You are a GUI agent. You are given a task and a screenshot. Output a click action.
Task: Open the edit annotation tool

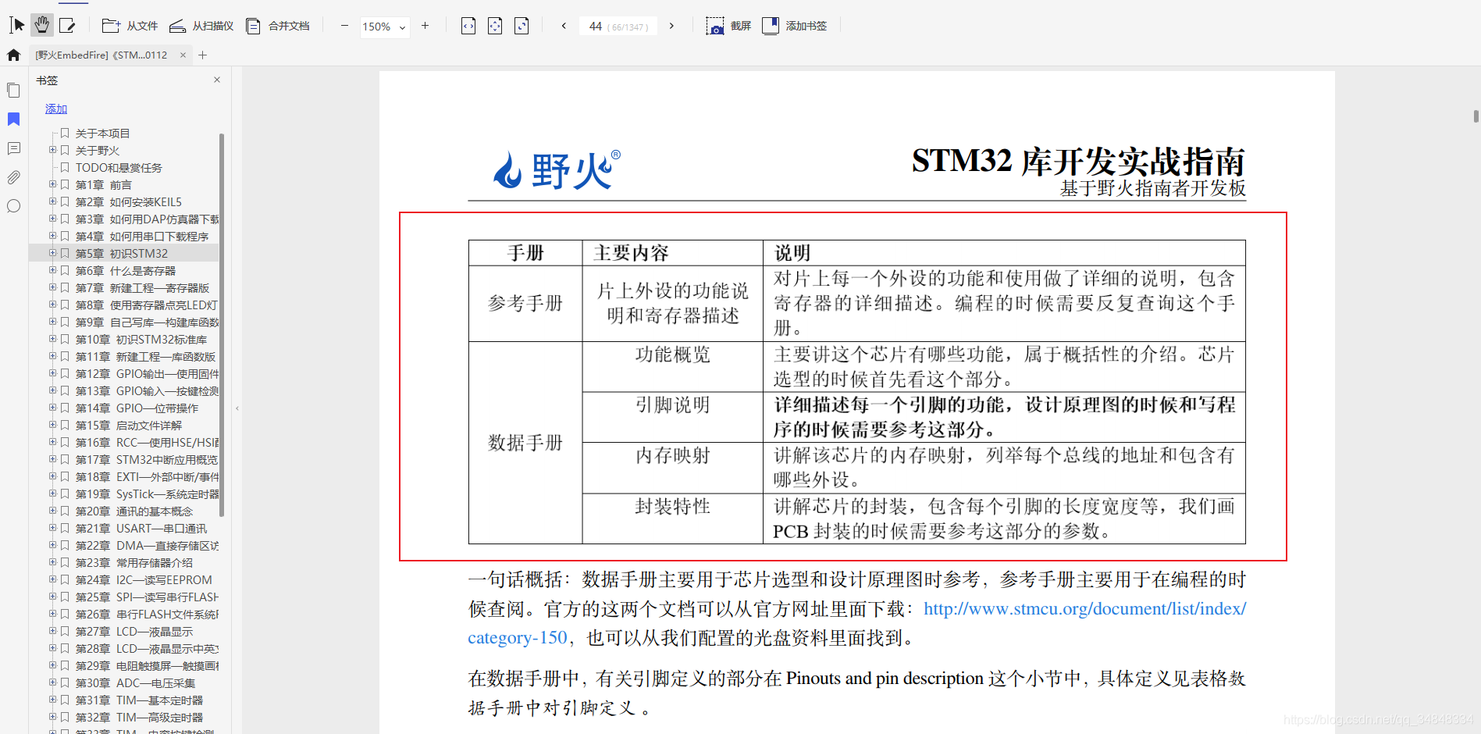[x=67, y=26]
